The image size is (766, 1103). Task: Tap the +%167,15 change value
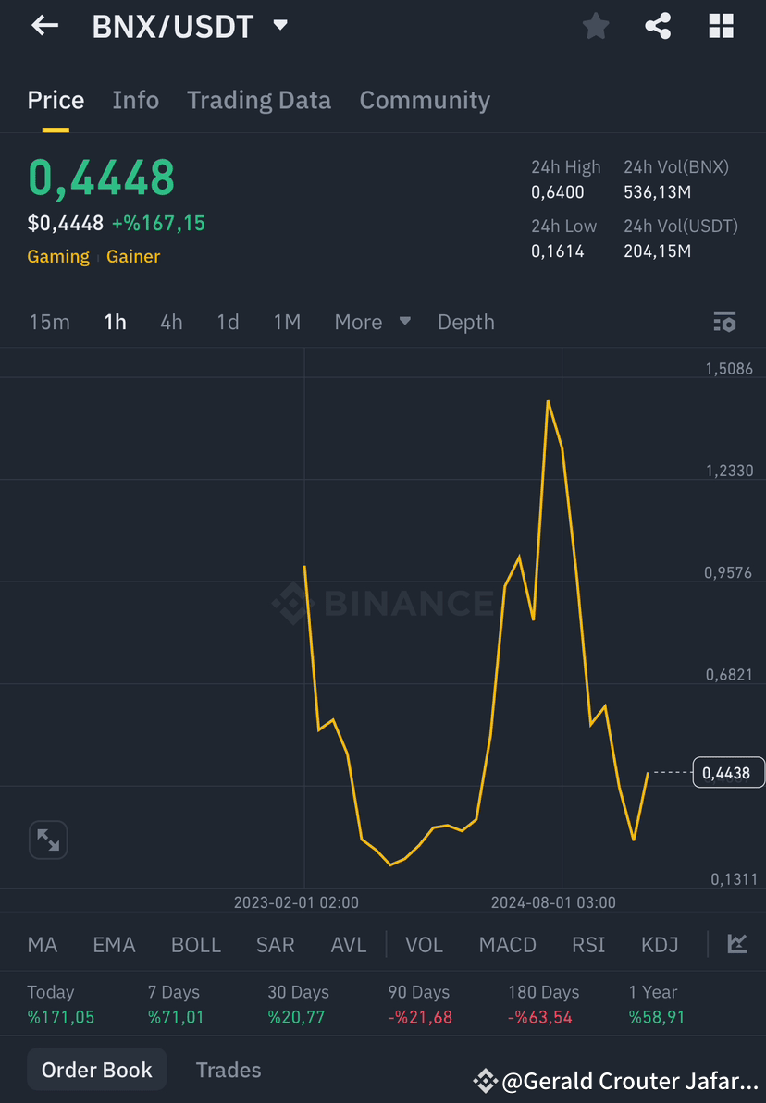click(158, 224)
